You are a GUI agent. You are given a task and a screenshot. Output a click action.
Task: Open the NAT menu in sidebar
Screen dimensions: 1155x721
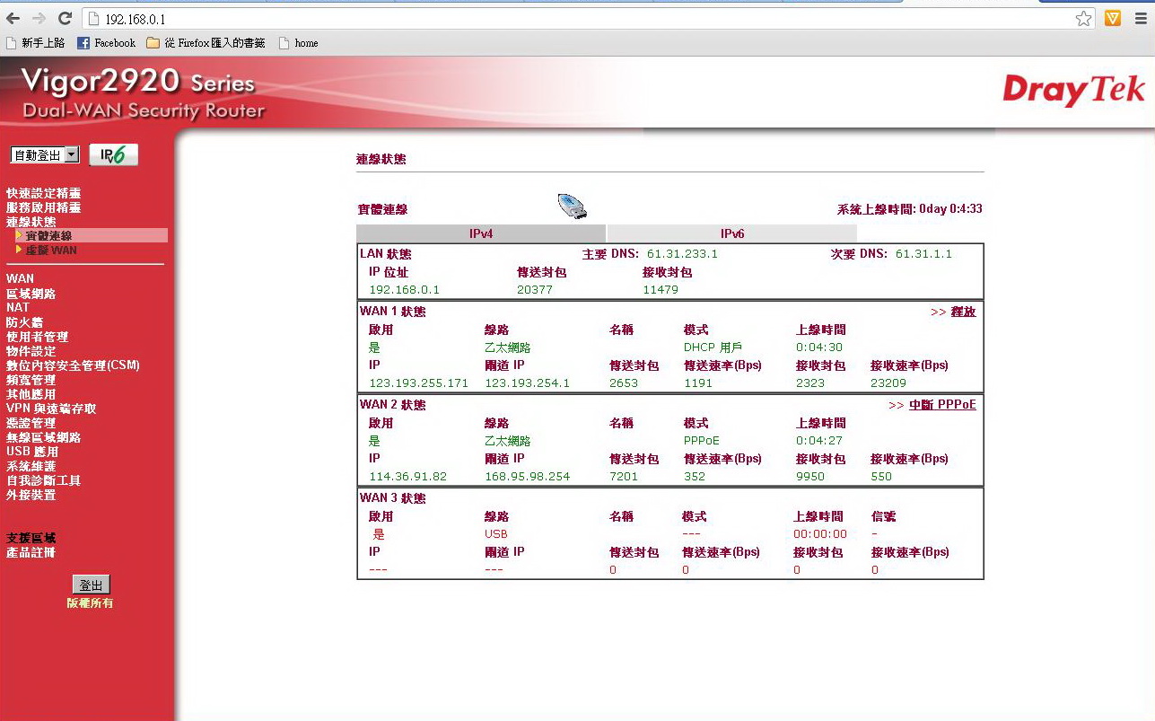click(18, 308)
